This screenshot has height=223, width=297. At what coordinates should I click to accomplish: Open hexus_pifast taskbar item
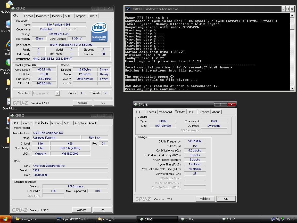(34, 219)
